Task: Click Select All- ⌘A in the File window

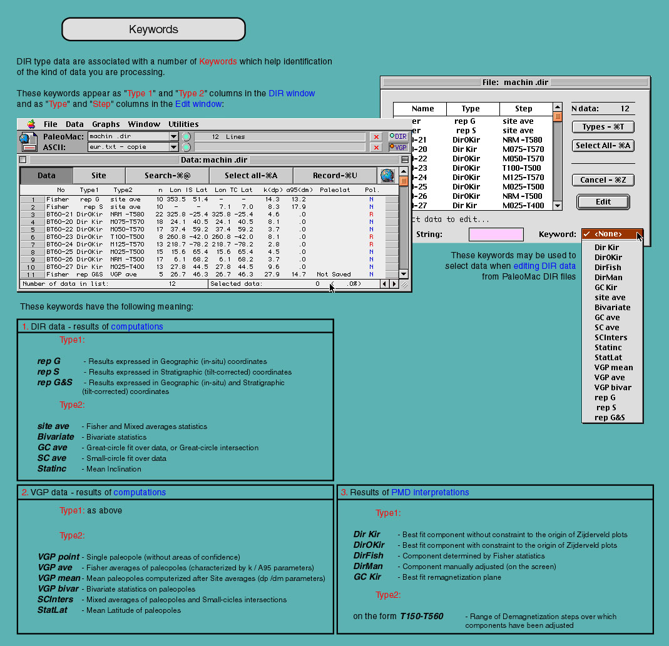Action: (603, 146)
